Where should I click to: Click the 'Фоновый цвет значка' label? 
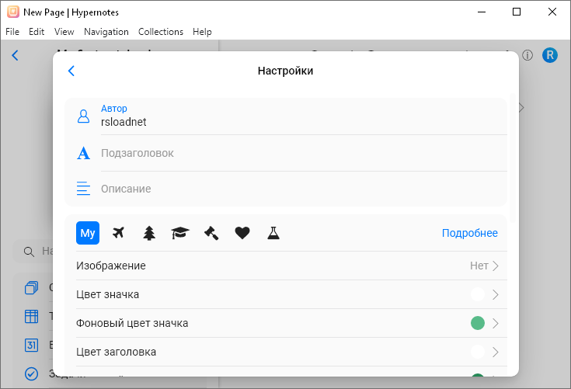pos(132,323)
